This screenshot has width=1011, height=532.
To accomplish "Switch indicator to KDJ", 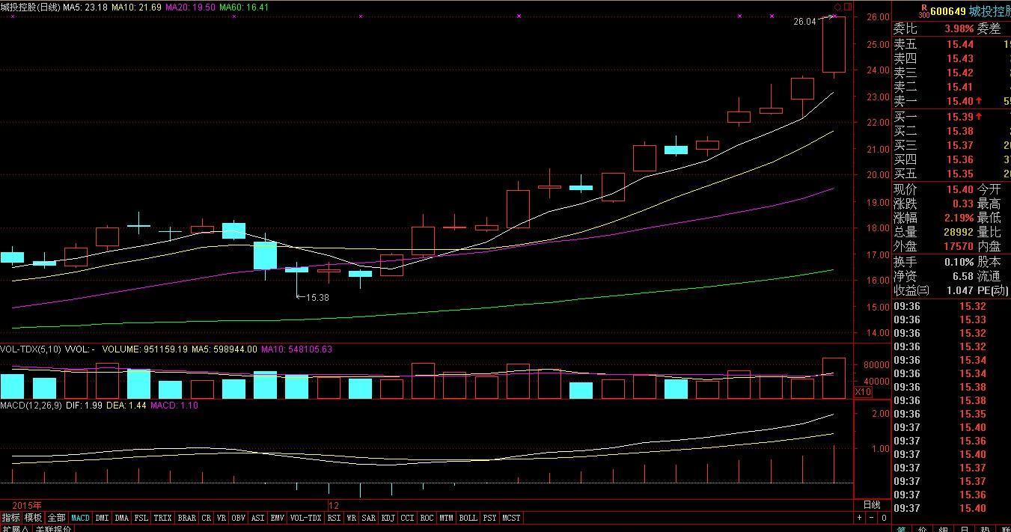I will (388, 518).
